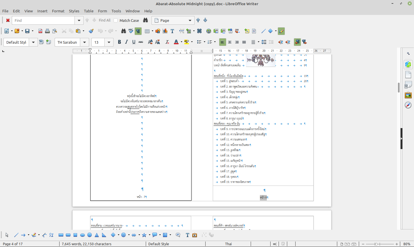Click the Save document icon
414x247 pixels.
click(x=27, y=31)
